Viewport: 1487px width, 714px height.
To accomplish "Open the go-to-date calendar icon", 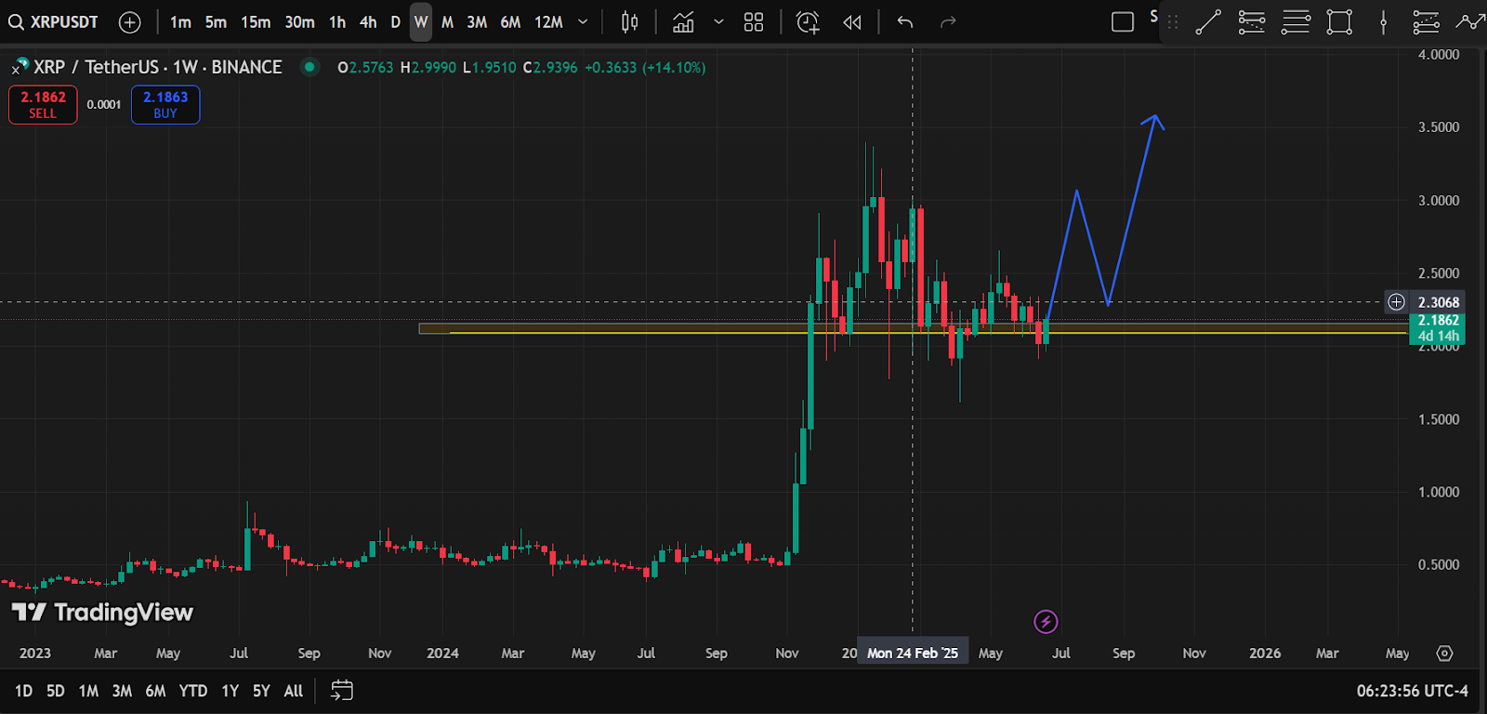I will (342, 690).
